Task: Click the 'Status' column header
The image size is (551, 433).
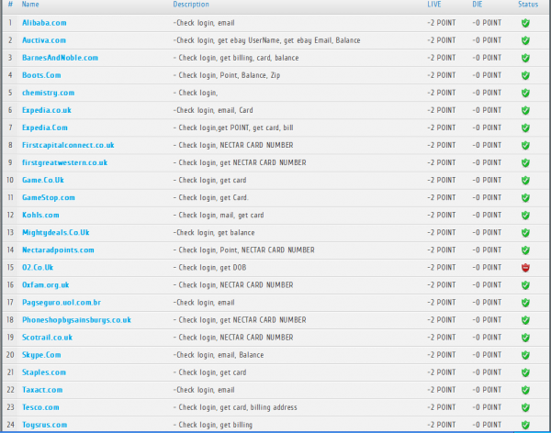Action: click(x=528, y=5)
